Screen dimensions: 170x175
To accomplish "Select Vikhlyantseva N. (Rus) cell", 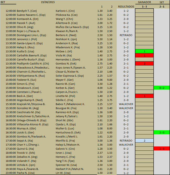I will pos(31,76).
